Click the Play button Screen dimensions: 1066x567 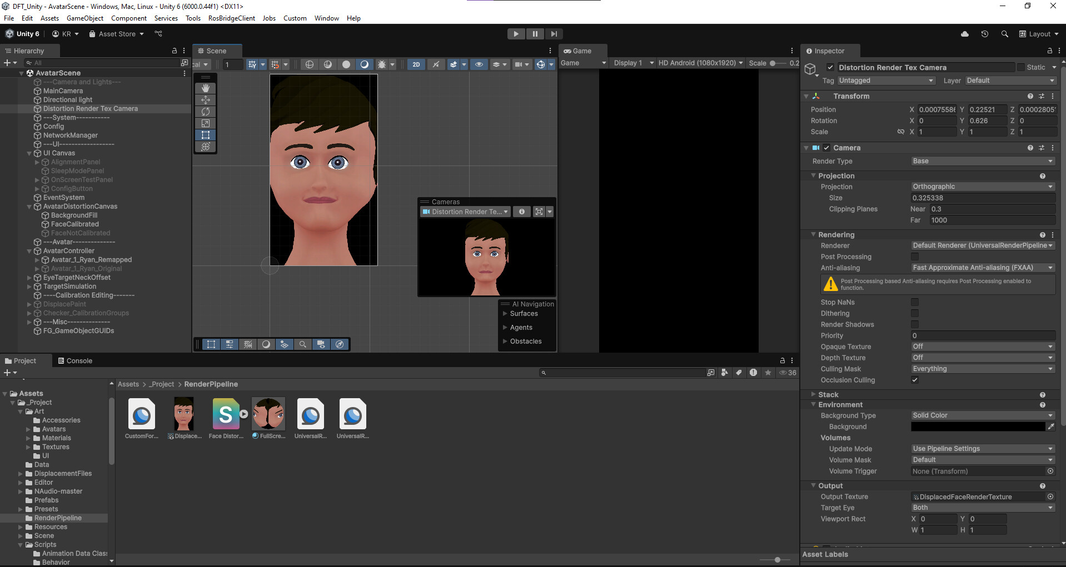coord(516,34)
